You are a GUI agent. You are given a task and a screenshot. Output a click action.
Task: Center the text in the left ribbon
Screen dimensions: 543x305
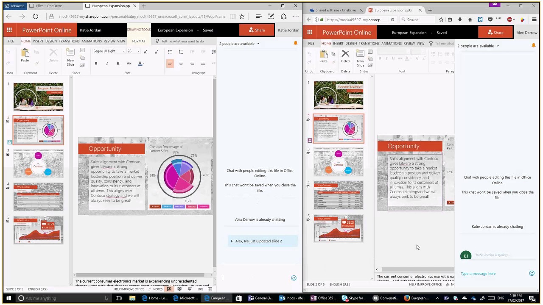(181, 64)
